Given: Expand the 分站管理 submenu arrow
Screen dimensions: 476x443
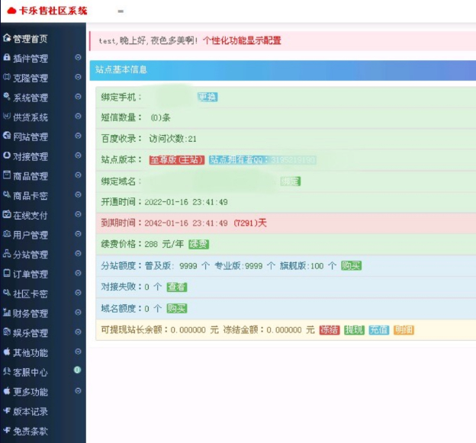Looking at the screenshot, I should click(78, 253).
